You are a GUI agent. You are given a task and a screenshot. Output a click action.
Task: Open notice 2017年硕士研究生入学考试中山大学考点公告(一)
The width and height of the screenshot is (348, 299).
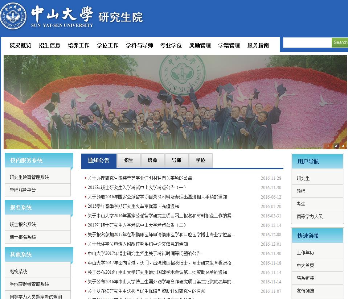(x=137, y=187)
